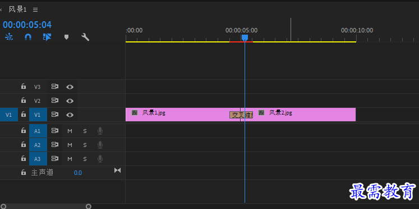Click the blue playhead marker on ruler
Screen dimensions: 419x209
coord(245,37)
